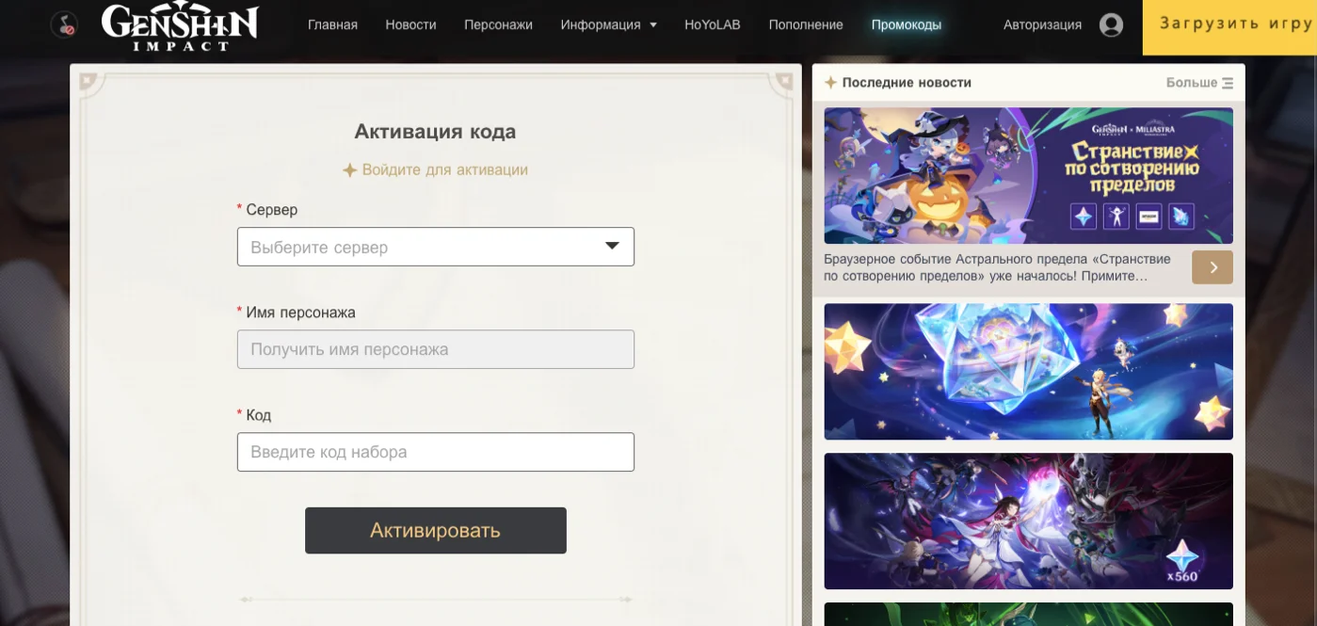The width and height of the screenshot is (1317, 626).
Task: Select "Пополнение" in the navigation bar
Action: (805, 24)
